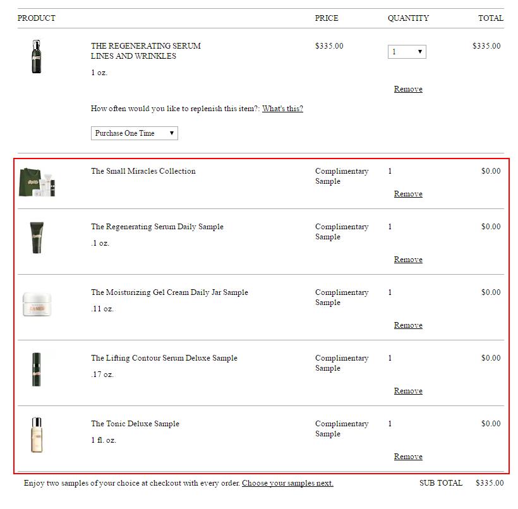Remove the Lifting Contour Serum Deluxe Sample

pyautogui.click(x=408, y=391)
